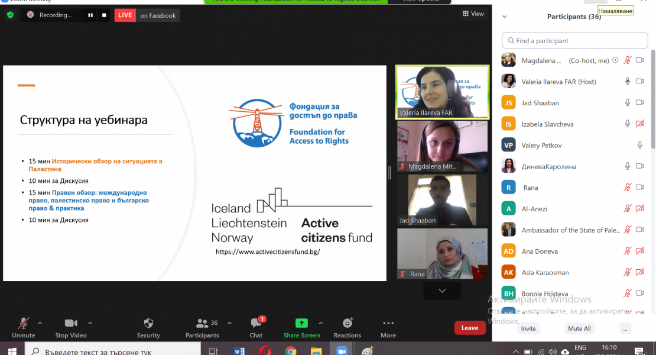The height and width of the screenshot is (355, 656).
Task: Select Jad Shaaban video thumbnail
Action: pyautogui.click(x=442, y=200)
